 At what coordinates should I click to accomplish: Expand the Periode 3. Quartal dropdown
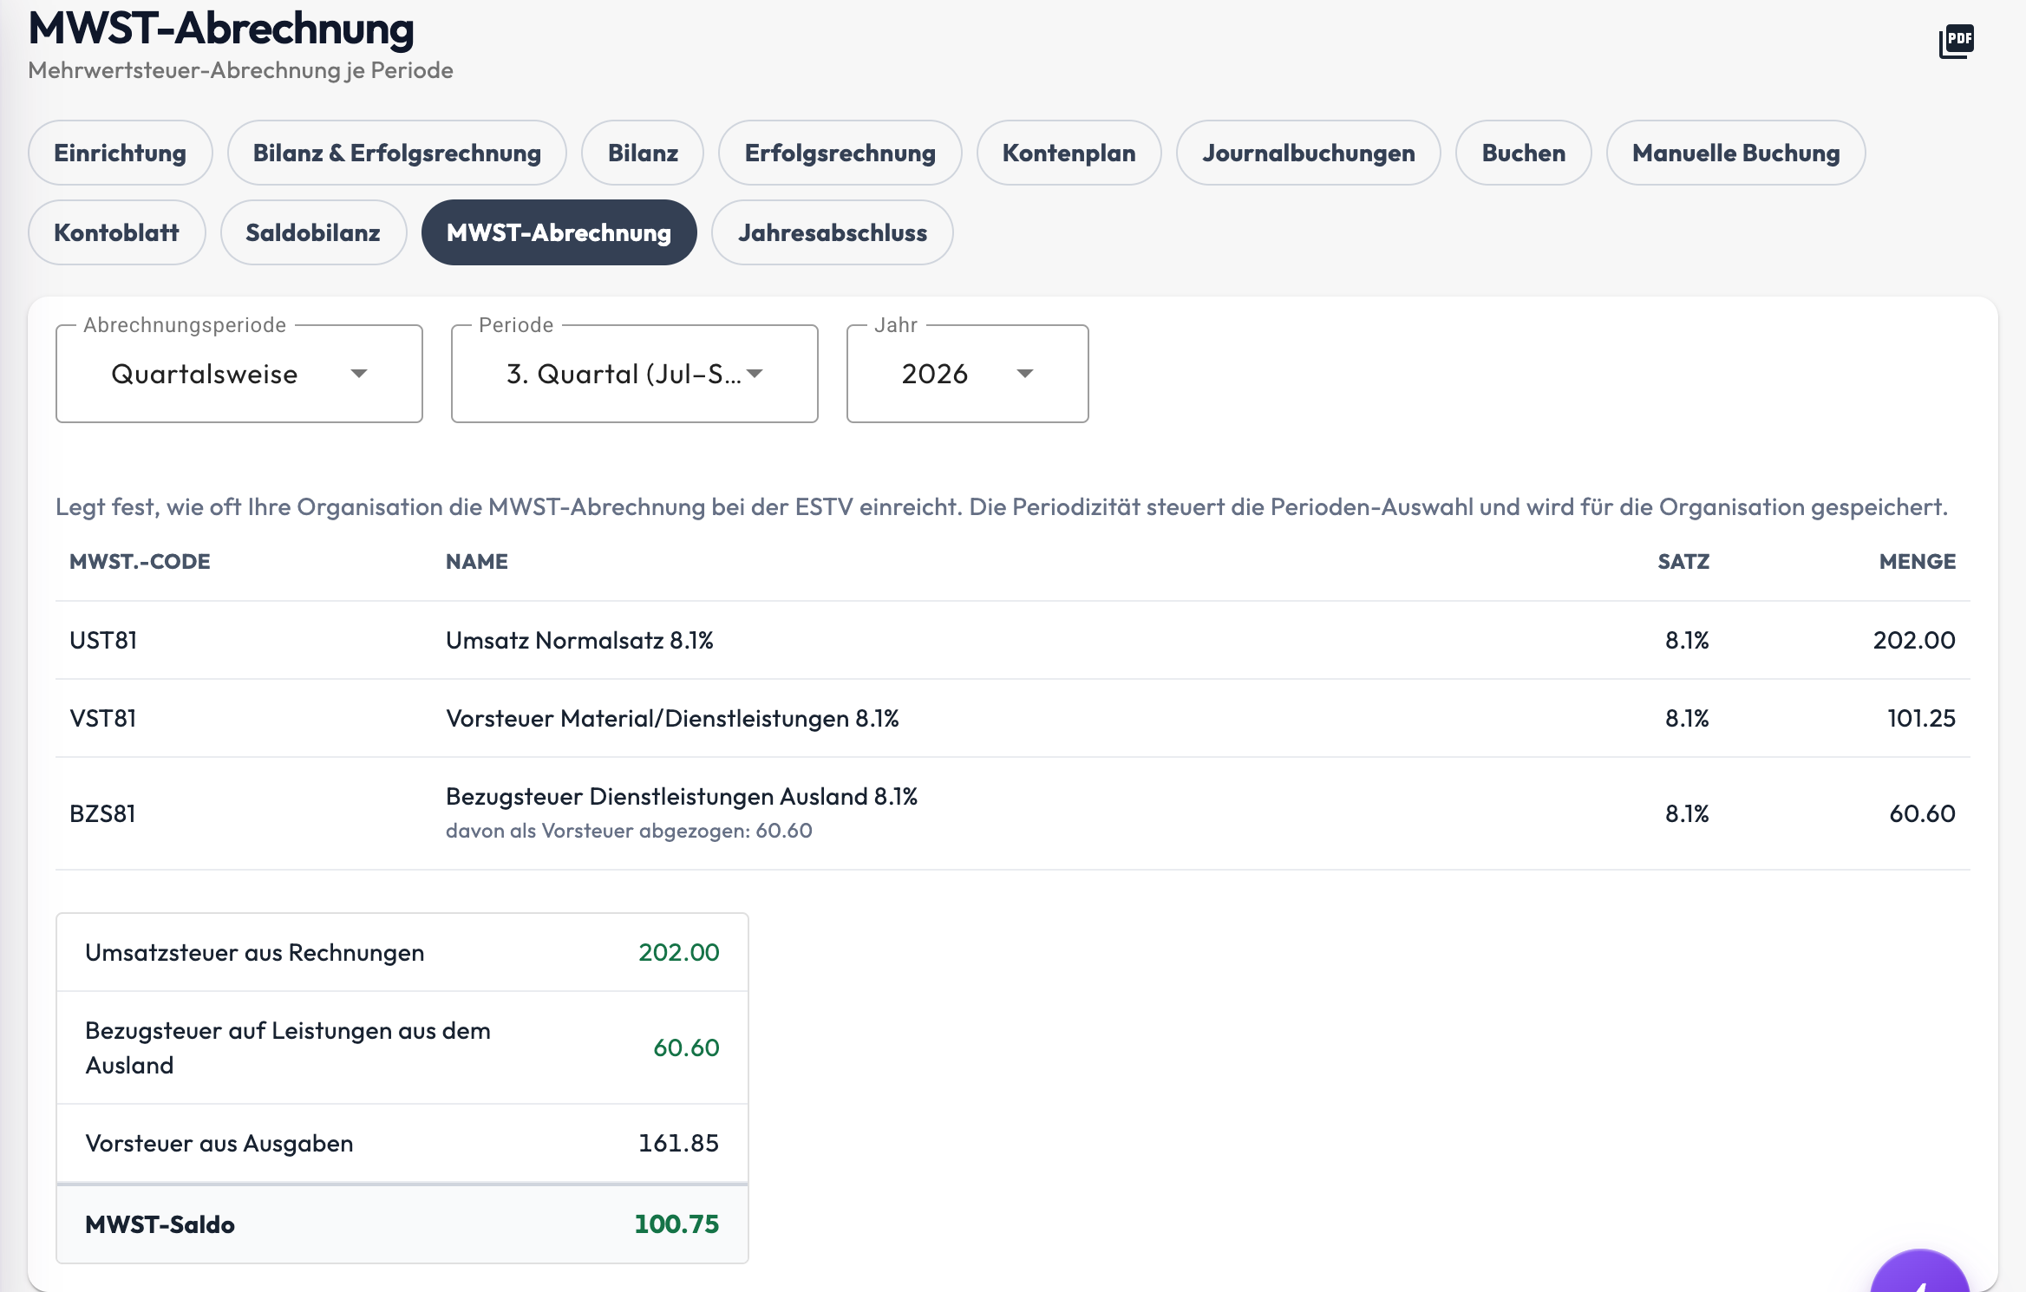coord(635,374)
